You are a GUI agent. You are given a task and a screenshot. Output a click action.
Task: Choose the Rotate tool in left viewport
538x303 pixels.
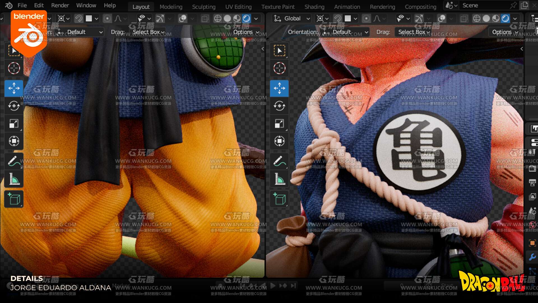point(14,106)
